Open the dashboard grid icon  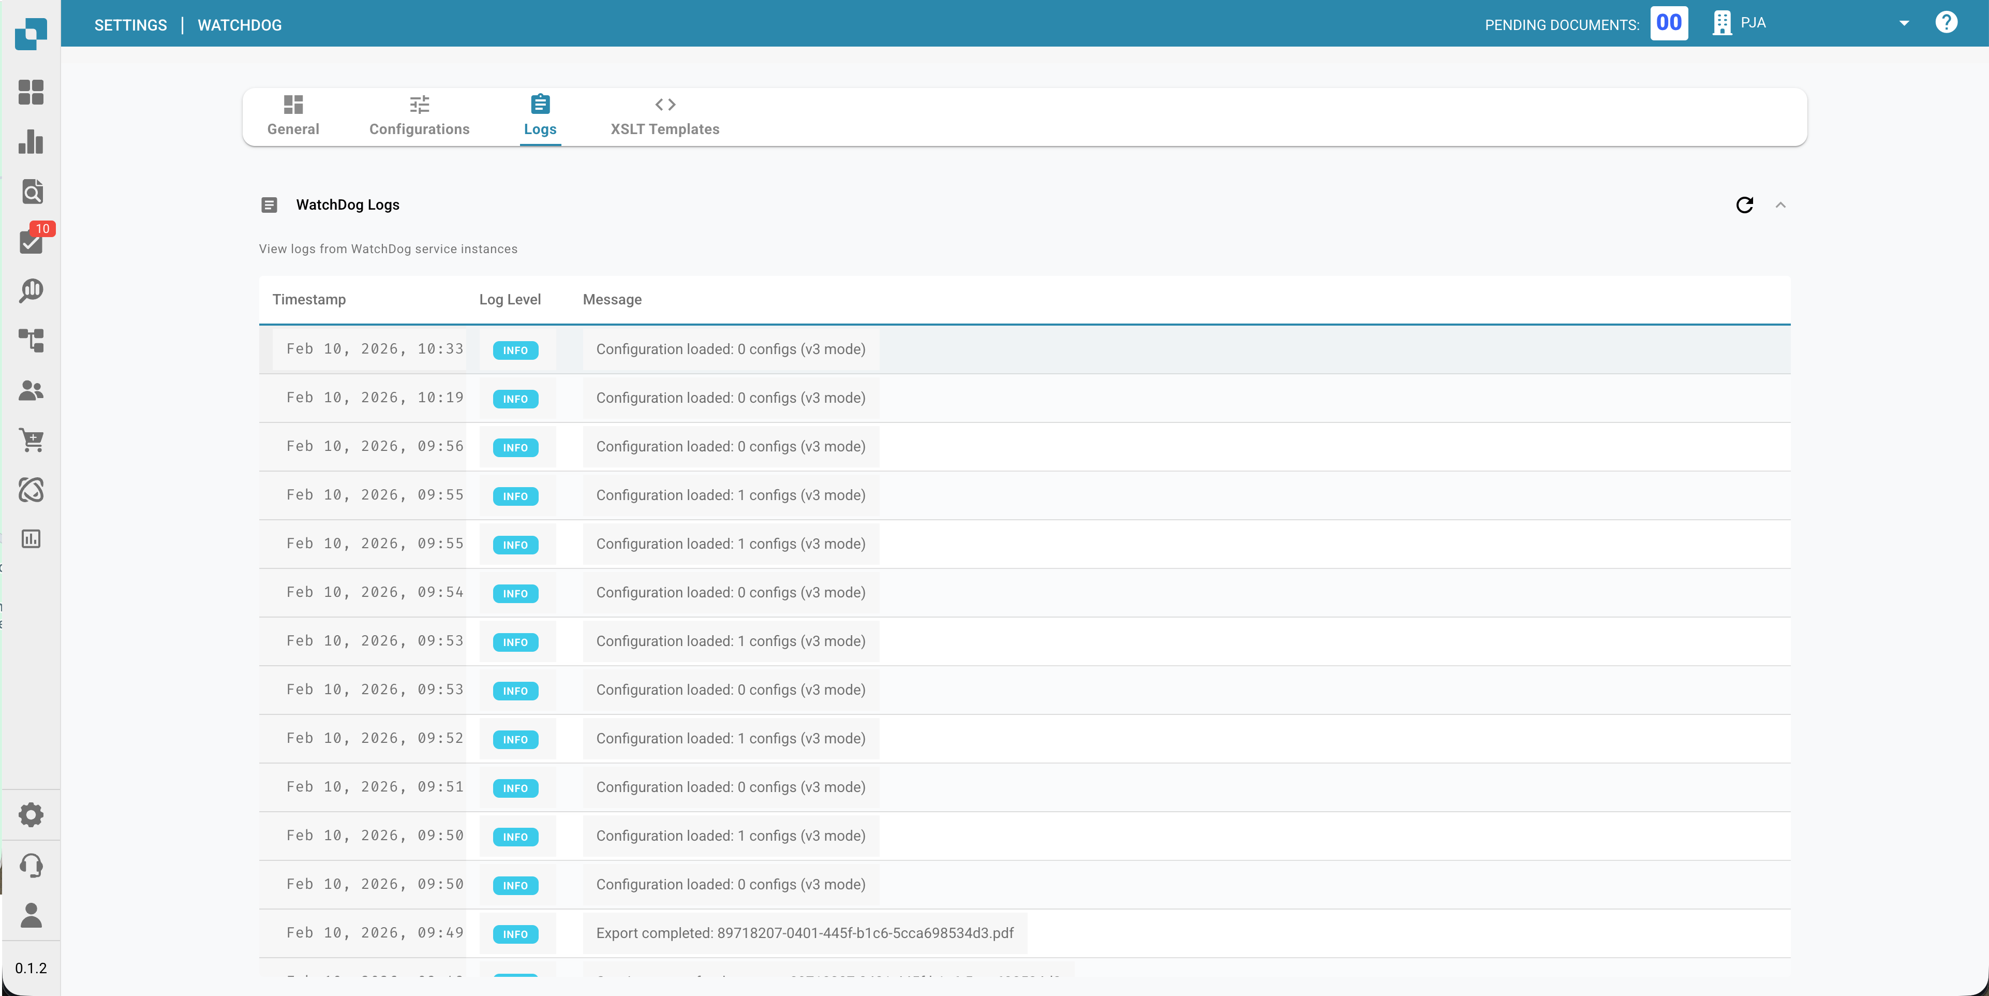31,93
